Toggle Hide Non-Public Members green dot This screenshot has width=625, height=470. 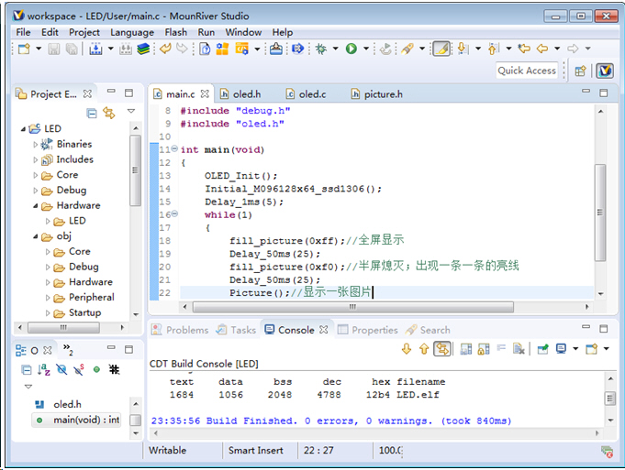tap(96, 370)
